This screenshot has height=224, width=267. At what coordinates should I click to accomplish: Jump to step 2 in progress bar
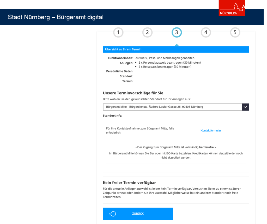point(147,32)
